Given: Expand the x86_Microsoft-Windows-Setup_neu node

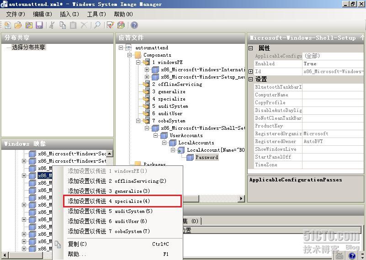Looking at the screenshot, I should click(x=147, y=77).
